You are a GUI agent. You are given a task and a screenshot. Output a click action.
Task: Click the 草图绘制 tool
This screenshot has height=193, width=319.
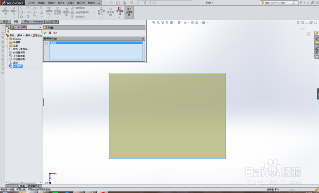tap(5, 11)
